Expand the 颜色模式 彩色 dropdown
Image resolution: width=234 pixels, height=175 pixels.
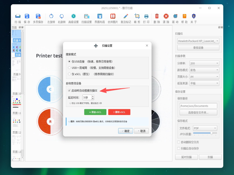click(204, 70)
